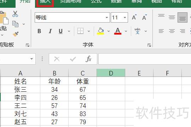
Task: Expand fill color dropdown arrow
Action: tap(109, 31)
